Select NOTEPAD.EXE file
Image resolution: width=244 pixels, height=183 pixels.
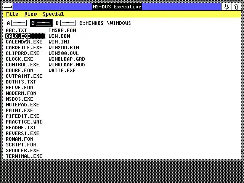tap(22, 105)
